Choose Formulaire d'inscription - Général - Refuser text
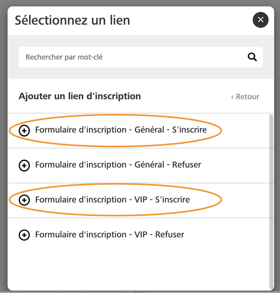Image resolution: width=280 pixels, height=293 pixels. (x=118, y=165)
